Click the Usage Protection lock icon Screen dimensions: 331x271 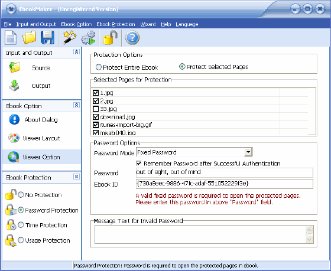(11, 240)
